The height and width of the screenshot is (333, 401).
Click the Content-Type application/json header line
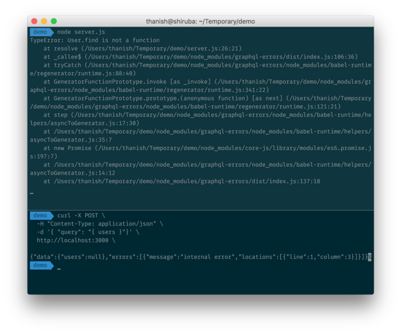point(99,224)
